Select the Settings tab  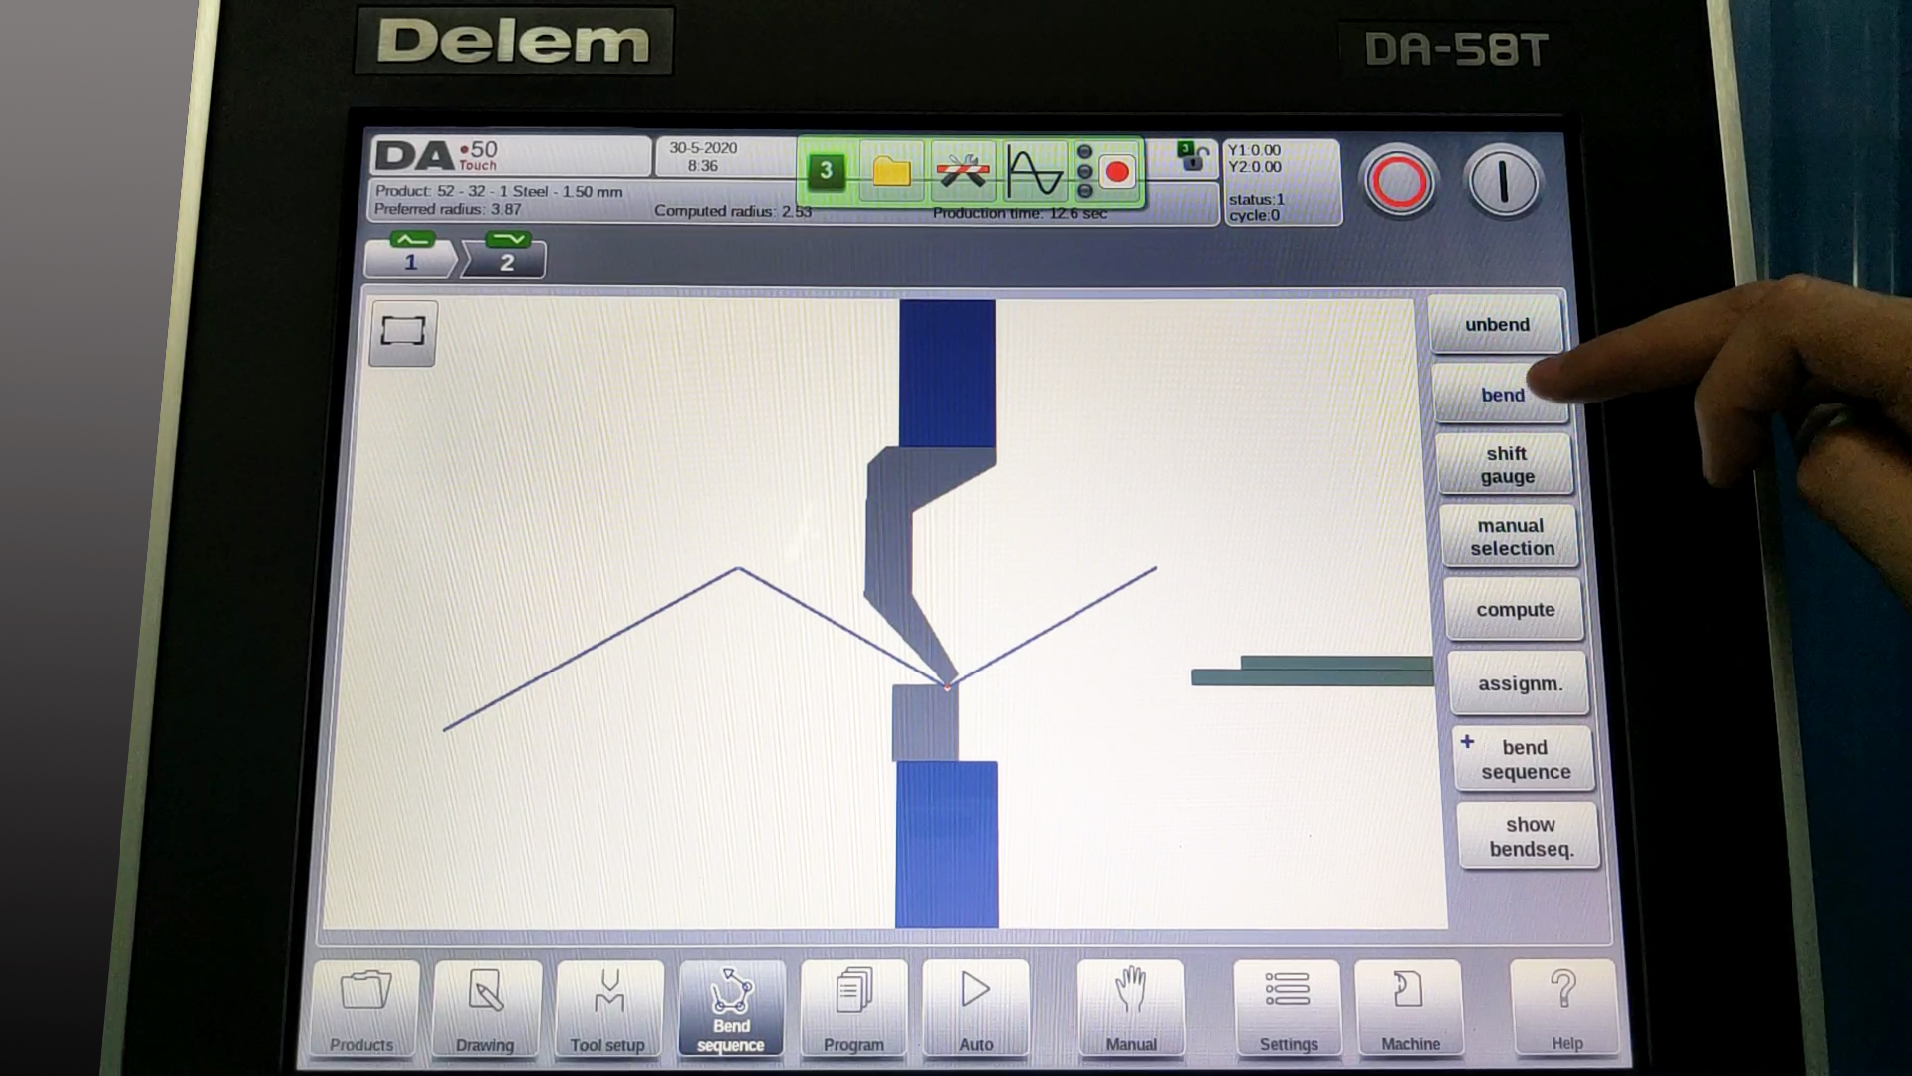tap(1287, 1011)
